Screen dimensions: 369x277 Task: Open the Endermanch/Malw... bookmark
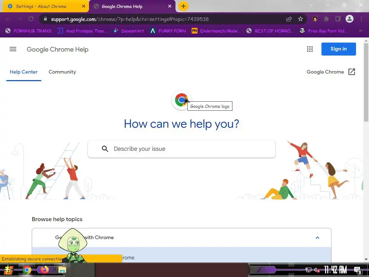pyautogui.click(x=216, y=31)
